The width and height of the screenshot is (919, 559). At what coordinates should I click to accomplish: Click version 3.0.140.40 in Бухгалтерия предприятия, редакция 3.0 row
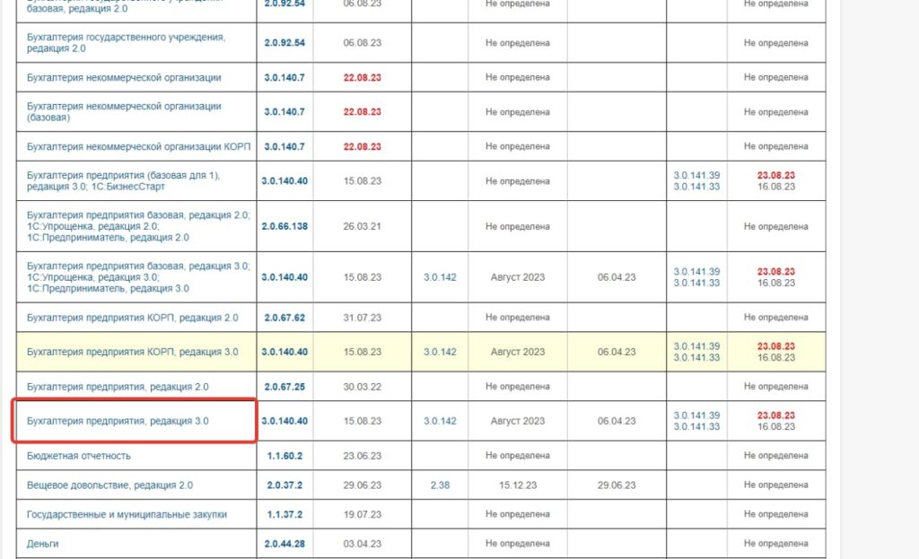(x=284, y=421)
